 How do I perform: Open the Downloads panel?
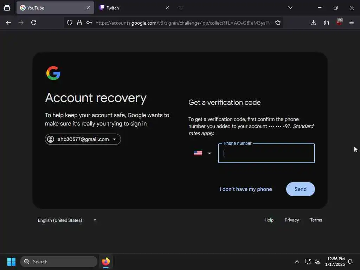313,22
